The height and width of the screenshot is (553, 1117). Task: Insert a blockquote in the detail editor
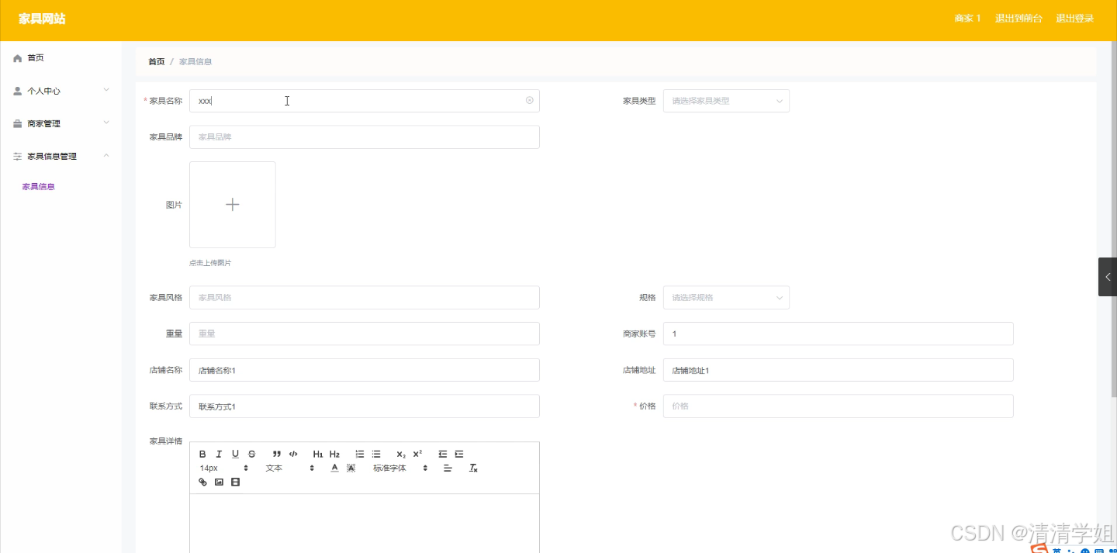[276, 454]
